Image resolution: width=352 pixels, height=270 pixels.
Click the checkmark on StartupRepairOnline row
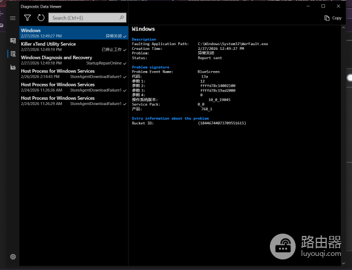pos(125,63)
